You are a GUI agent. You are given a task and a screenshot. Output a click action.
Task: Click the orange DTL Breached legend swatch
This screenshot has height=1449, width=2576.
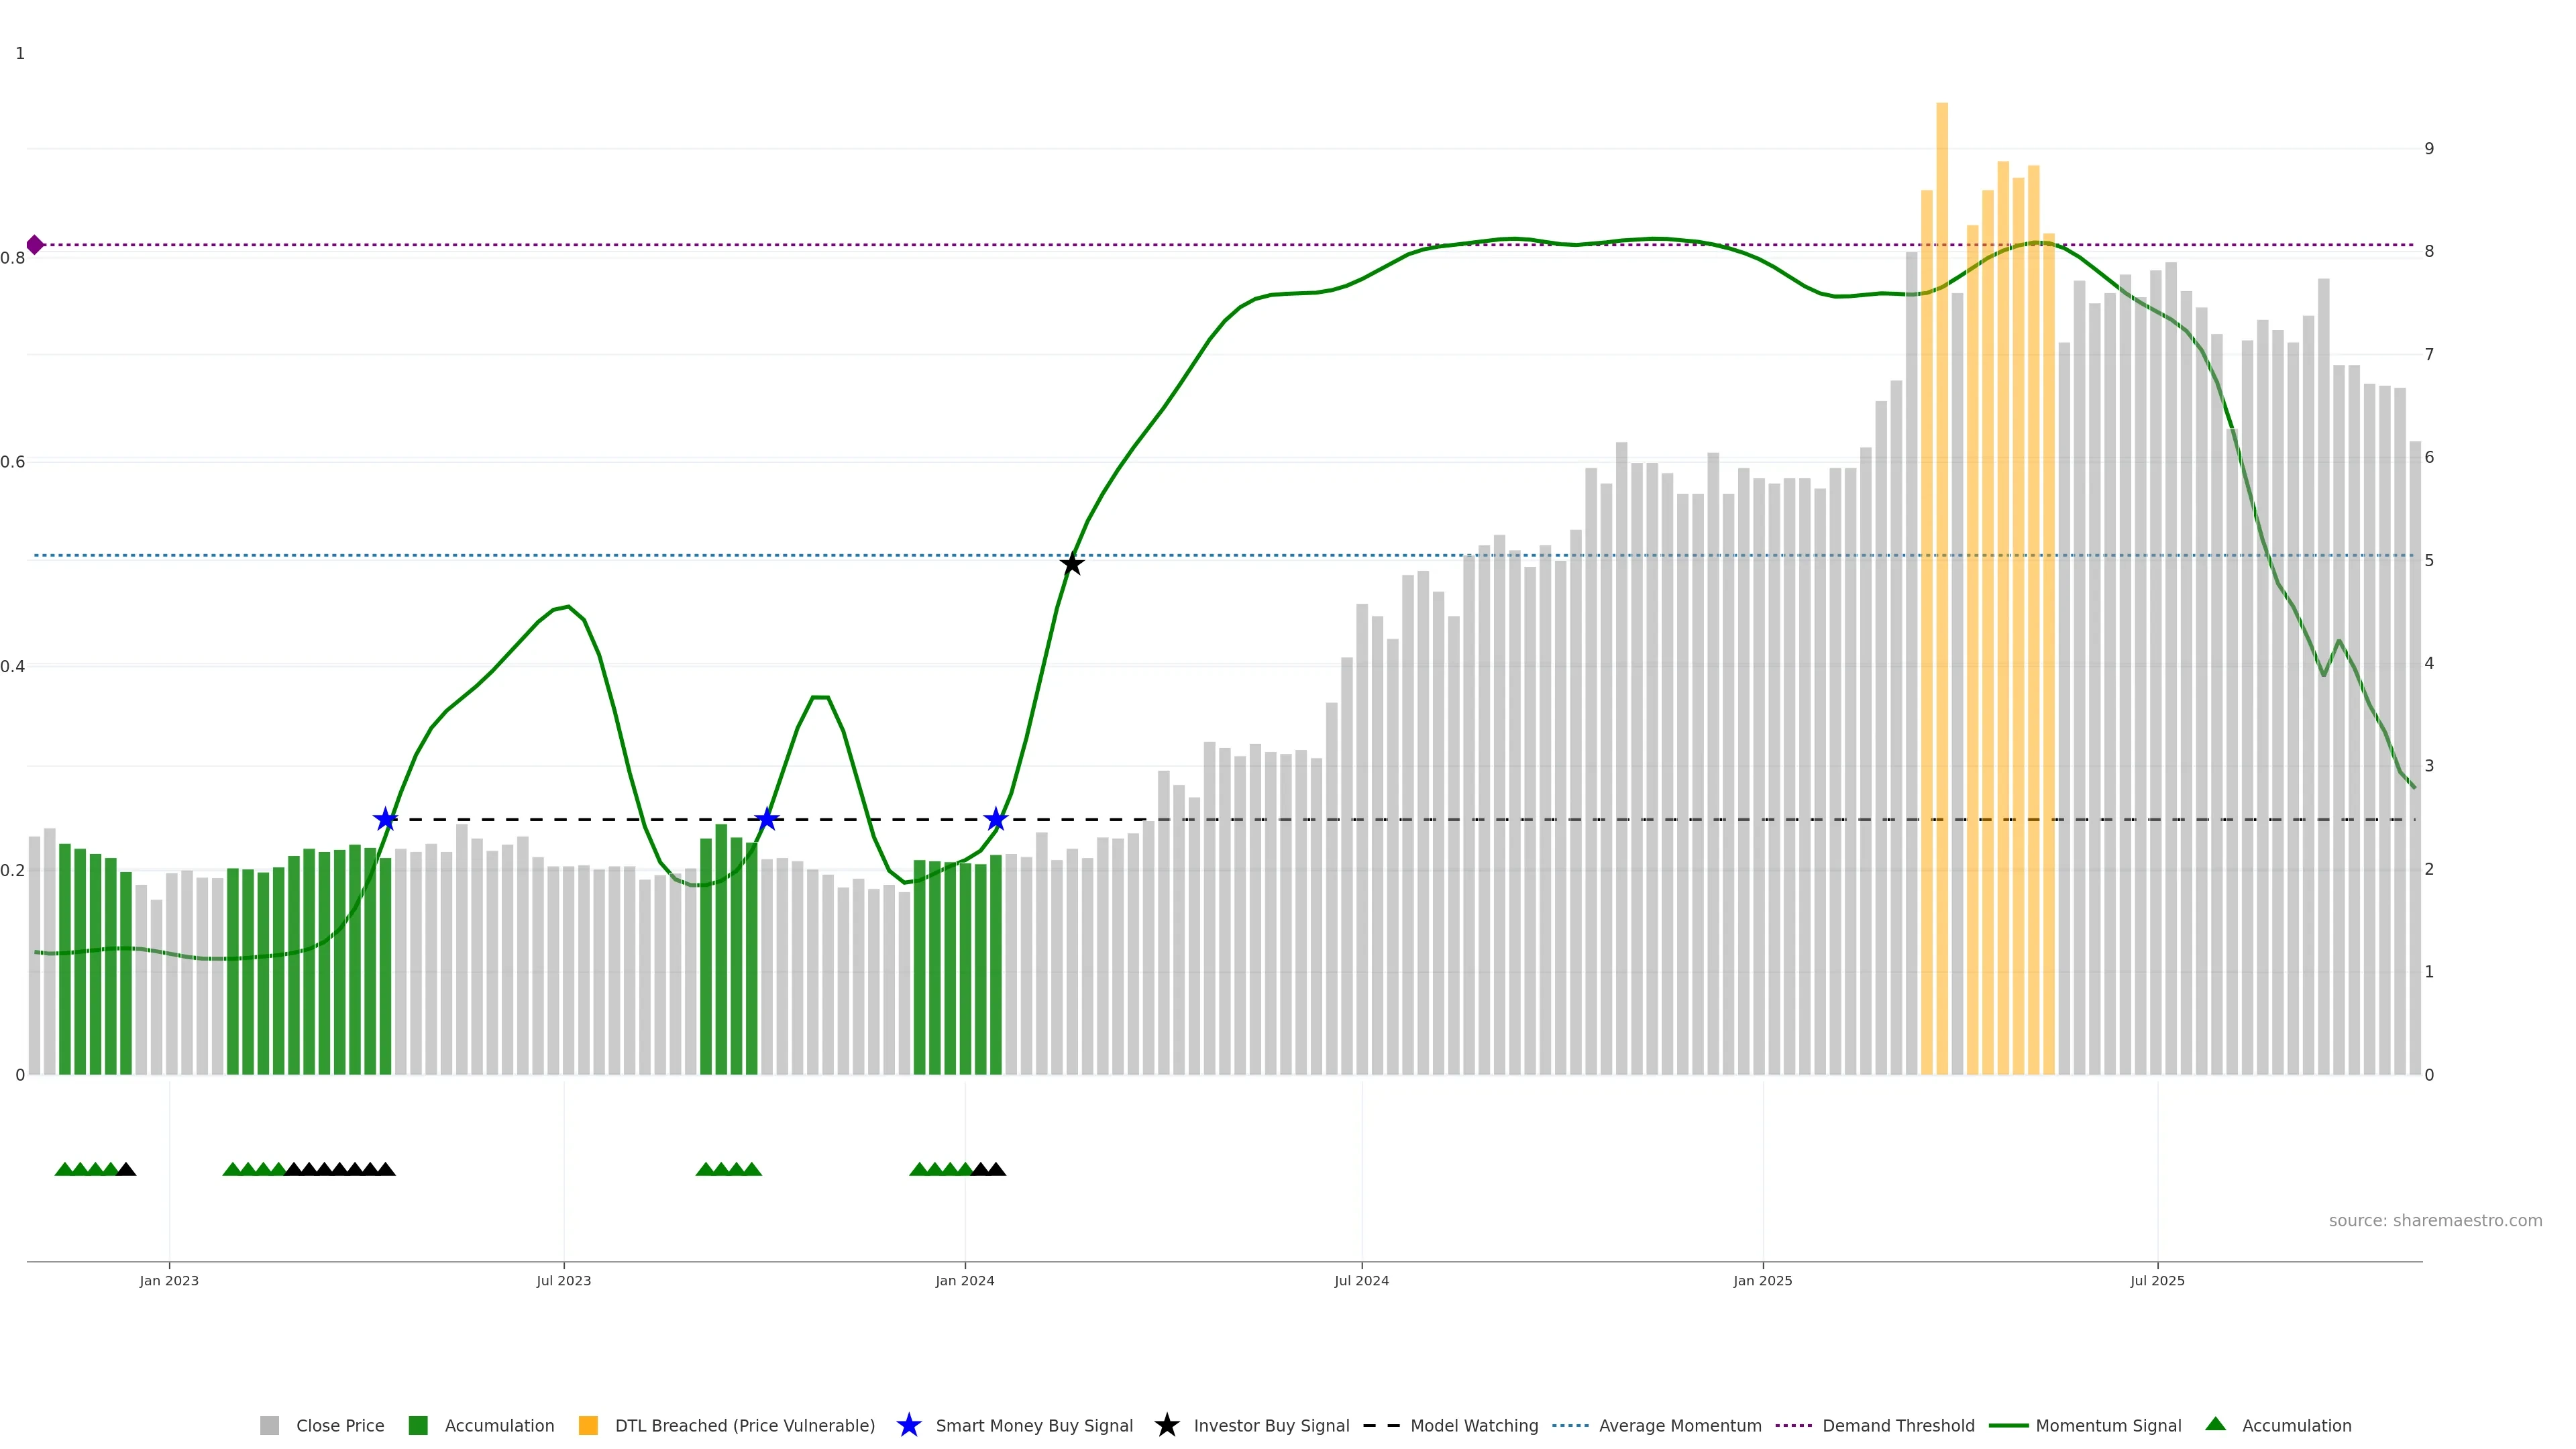point(588,1426)
